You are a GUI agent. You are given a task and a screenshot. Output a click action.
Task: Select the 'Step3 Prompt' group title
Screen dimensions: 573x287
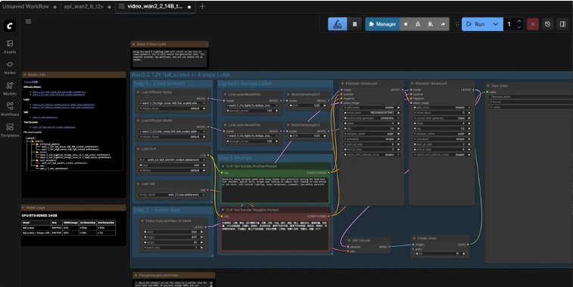pos(235,158)
